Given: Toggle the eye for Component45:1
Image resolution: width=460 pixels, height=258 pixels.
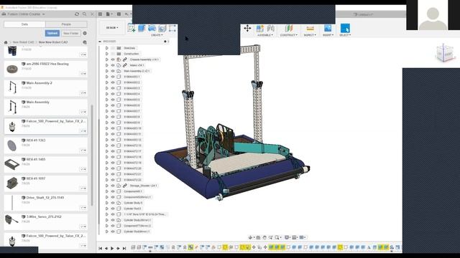Looking at the screenshot, I should tap(113, 191).
